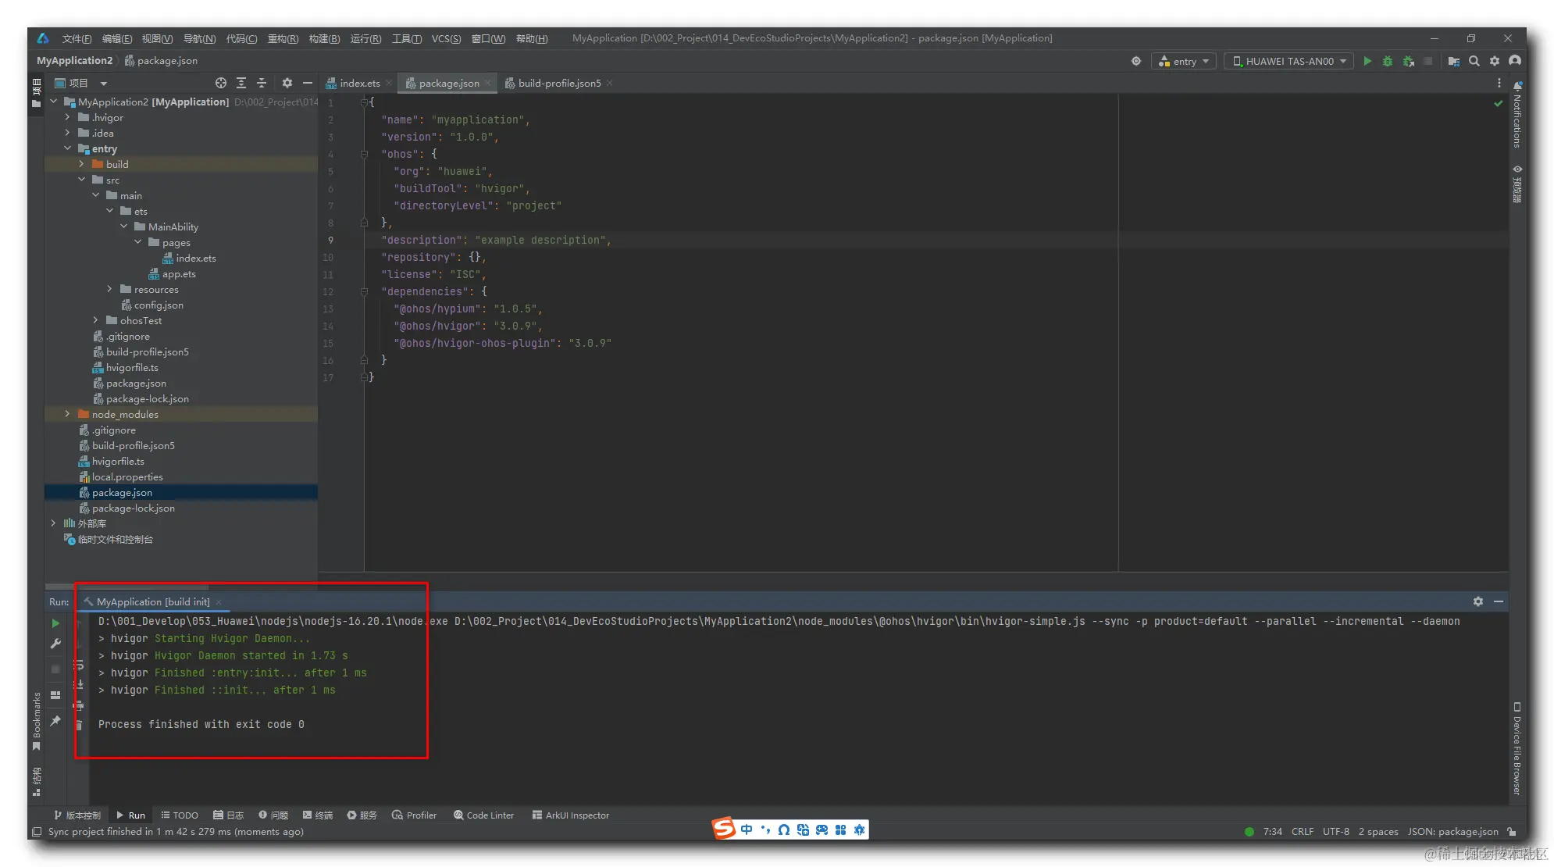Click the Debug bug icon
The image size is (1554, 867).
coord(1388,61)
